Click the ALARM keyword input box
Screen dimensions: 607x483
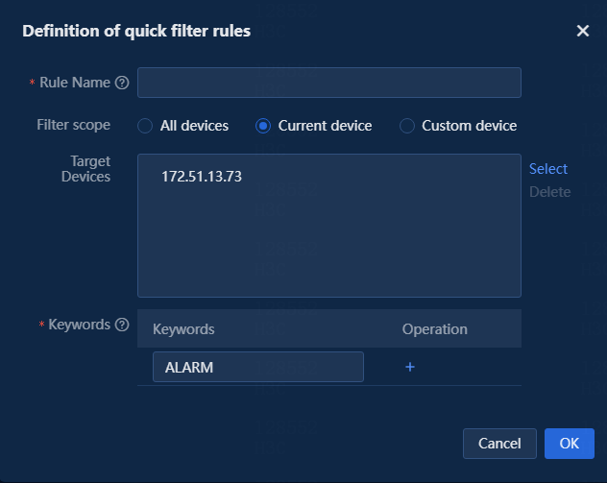pos(258,367)
